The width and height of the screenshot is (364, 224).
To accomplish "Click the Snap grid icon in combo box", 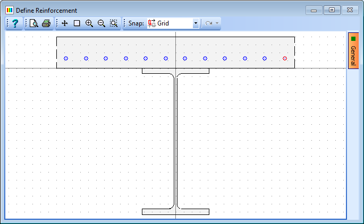I will pyautogui.click(x=152, y=23).
